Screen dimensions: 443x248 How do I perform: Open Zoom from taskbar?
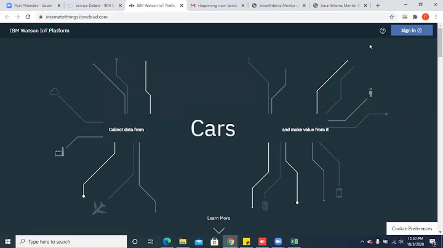pos(278,241)
